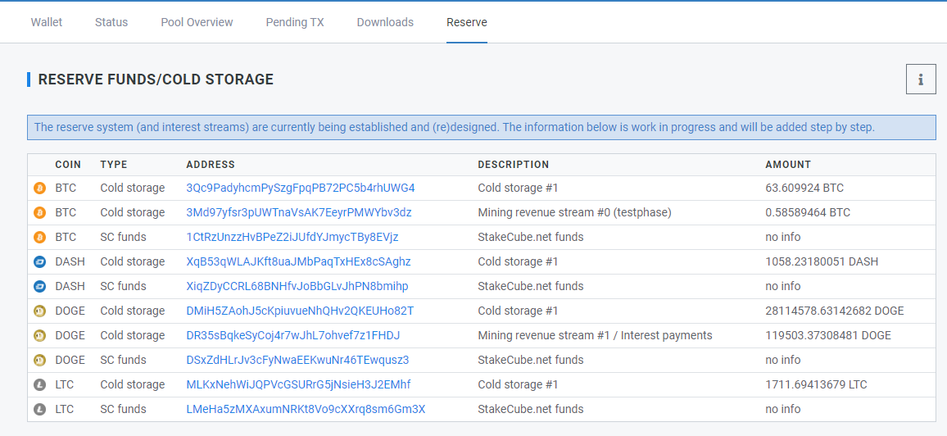Screen dimensions: 947x436
Task: Click Cold storage #1 description in the LTC row
Action: pyautogui.click(x=518, y=384)
